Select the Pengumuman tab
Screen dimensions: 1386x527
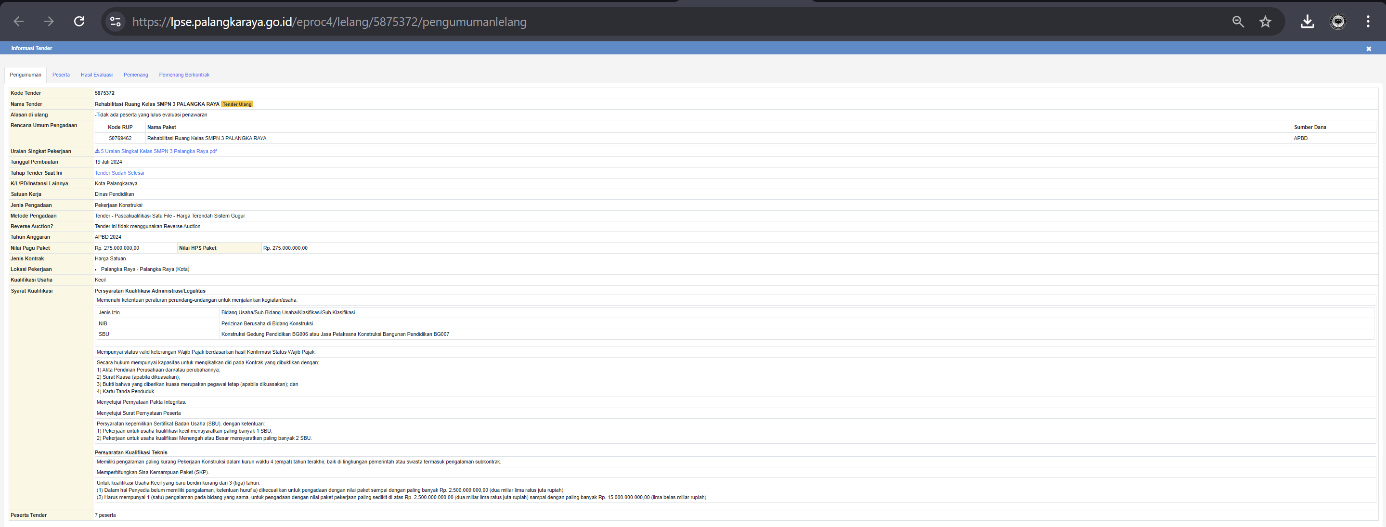pyautogui.click(x=26, y=75)
